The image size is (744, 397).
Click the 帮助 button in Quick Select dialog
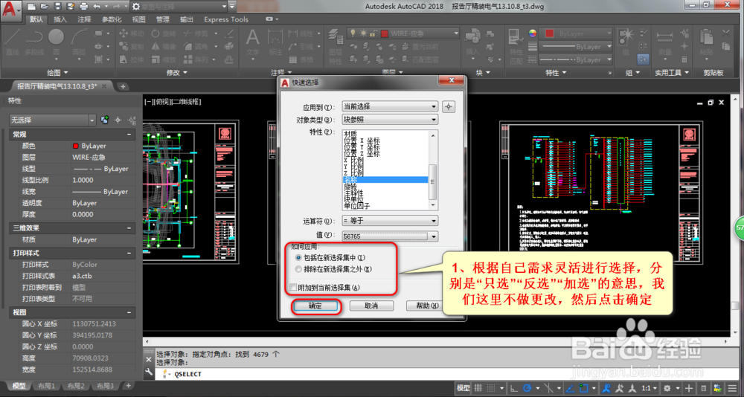[425, 306]
